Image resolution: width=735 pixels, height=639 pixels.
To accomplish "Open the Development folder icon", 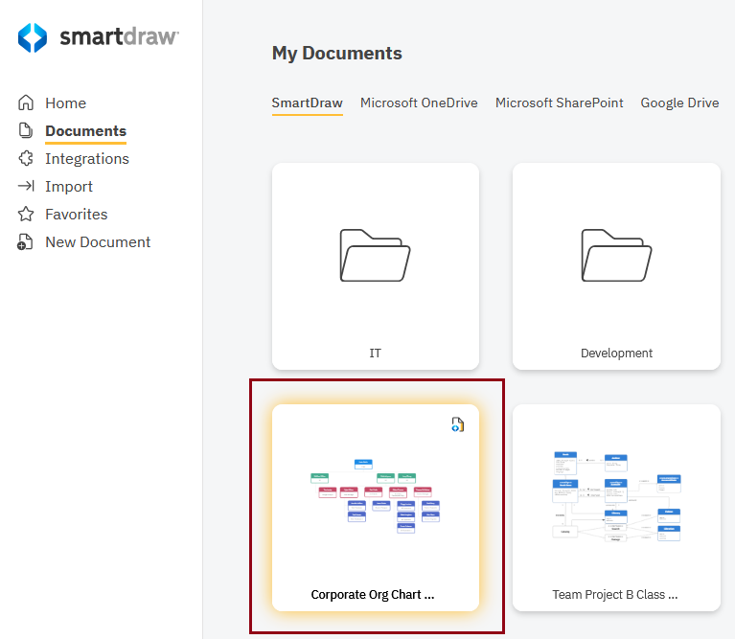I will (x=616, y=255).
